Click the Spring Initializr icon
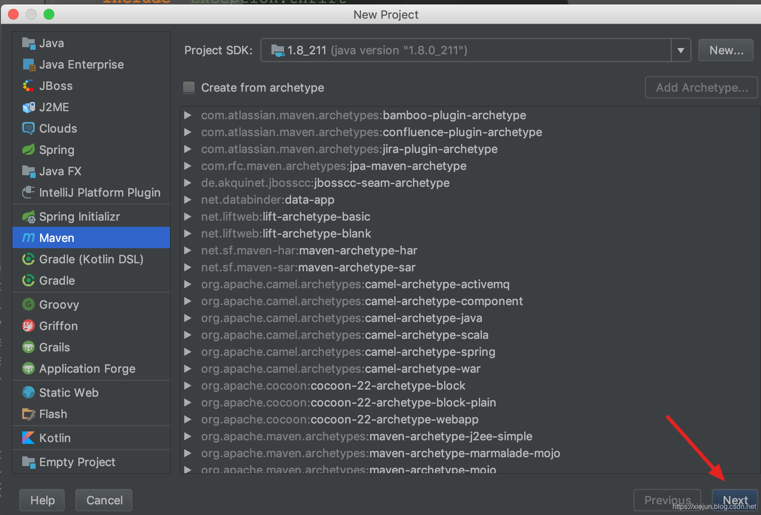This screenshot has height=515, width=761. pyautogui.click(x=28, y=217)
